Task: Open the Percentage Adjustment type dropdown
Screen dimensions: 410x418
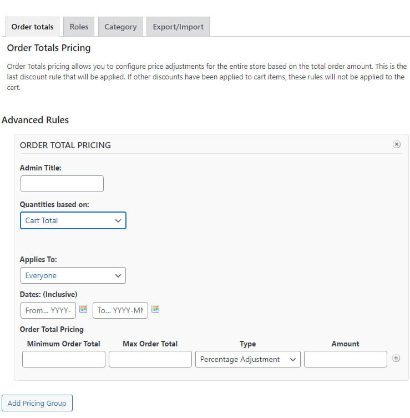Action: click(x=248, y=359)
